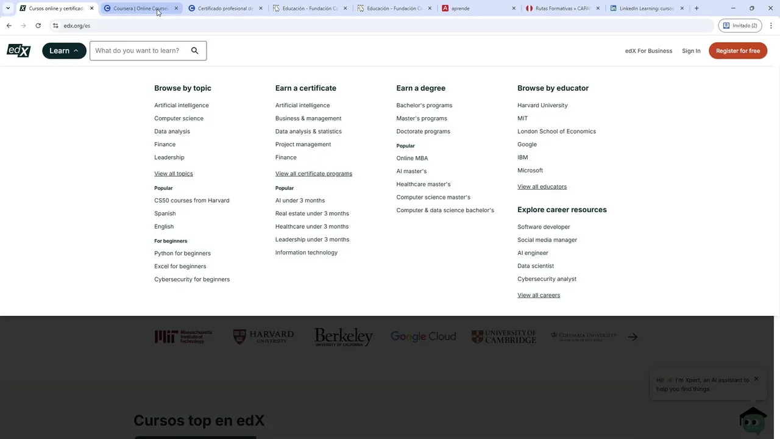Choose Google under Browse by educator
The image size is (780, 439).
(x=527, y=145)
